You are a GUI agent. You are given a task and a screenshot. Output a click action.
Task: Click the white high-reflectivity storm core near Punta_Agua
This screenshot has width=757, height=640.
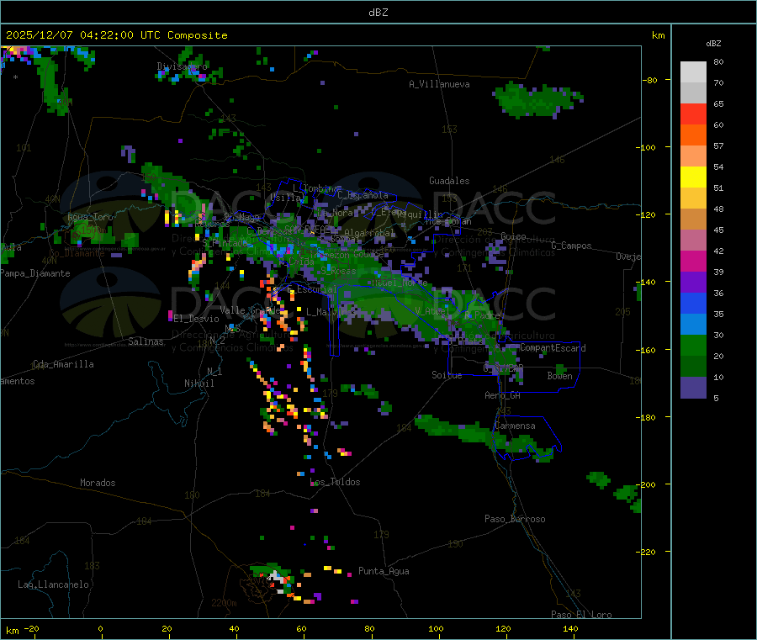(277, 579)
